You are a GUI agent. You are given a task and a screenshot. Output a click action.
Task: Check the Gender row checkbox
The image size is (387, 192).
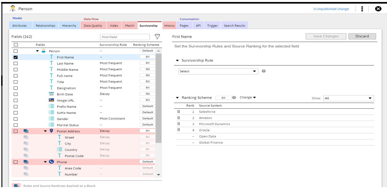16,119
